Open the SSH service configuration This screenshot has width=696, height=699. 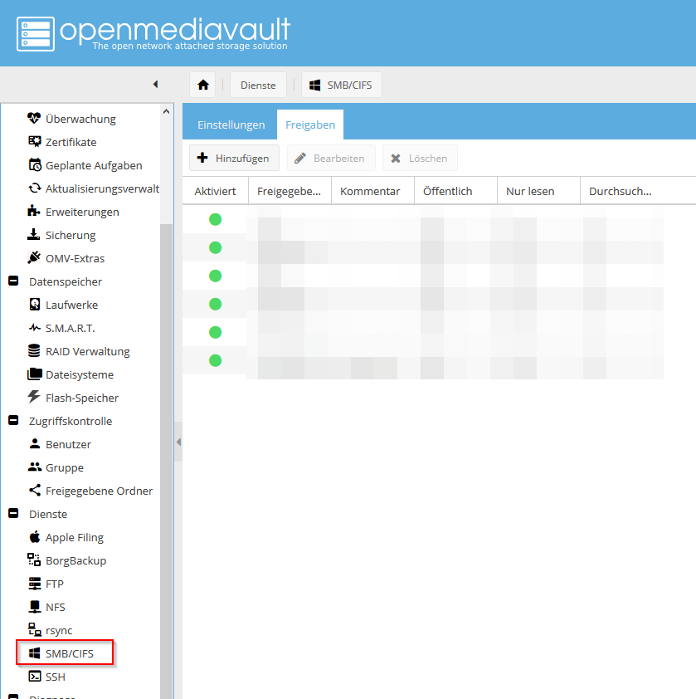[56, 677]
